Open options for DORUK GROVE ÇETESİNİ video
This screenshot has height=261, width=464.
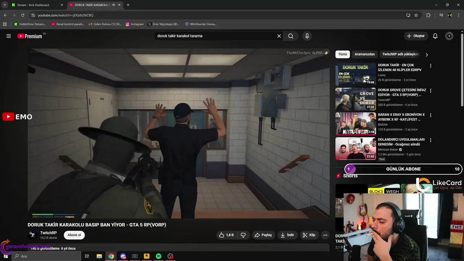[x=431, y=90]
